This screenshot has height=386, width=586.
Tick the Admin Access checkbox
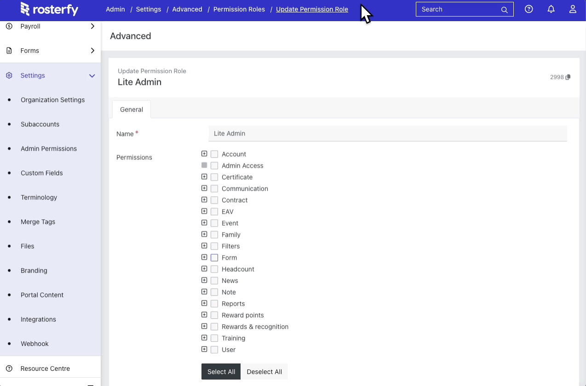point(214,166)
